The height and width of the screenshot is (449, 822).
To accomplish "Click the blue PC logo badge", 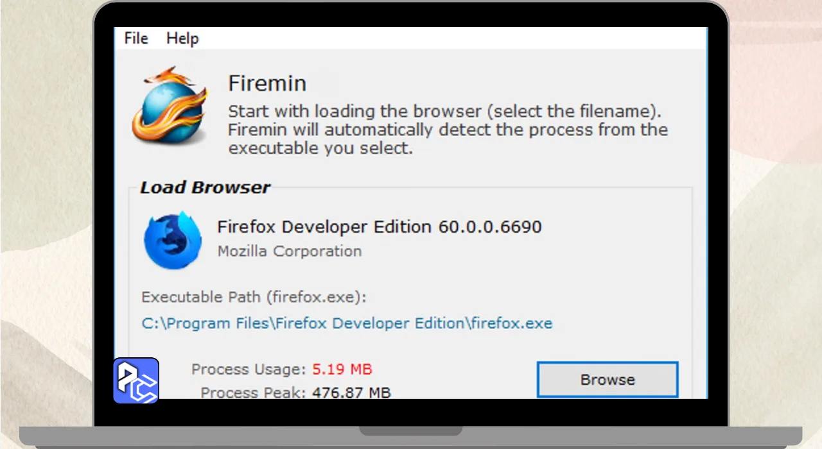I will [136, 380].
